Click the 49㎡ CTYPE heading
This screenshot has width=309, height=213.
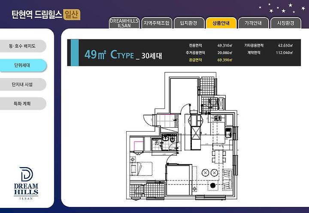(x=109, y=54)
